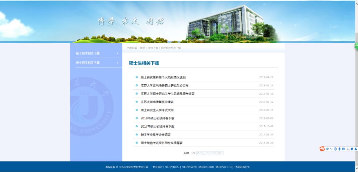Open Sogou skin shirt icon
The height and width of the screenshot is (172, 358).
pyautogui.click(x=352, y=149)
